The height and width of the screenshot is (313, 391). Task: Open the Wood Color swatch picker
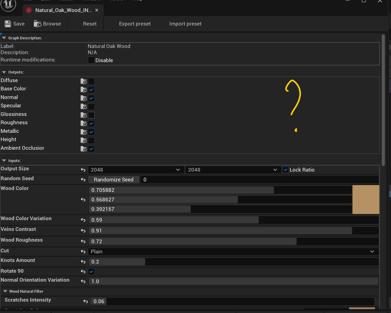coord(366,200)
